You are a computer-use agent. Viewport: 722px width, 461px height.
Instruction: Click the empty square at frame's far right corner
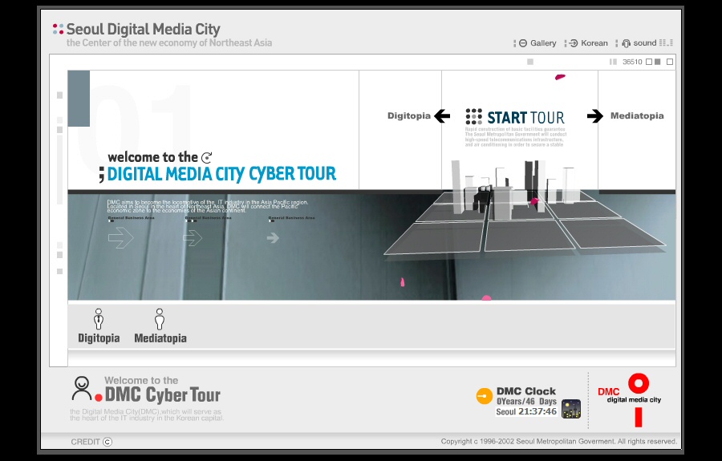pos(670,62)
